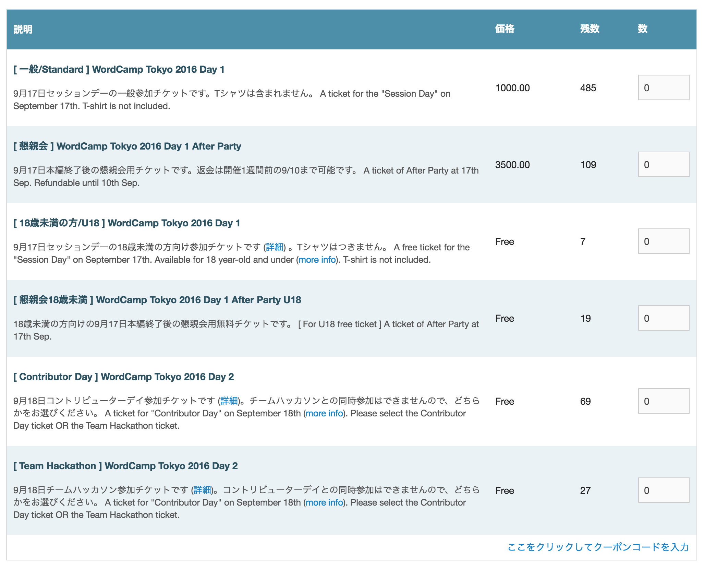
Task: Click quantity field for Standard Day 1 ticket
Action: pos(663,88)
